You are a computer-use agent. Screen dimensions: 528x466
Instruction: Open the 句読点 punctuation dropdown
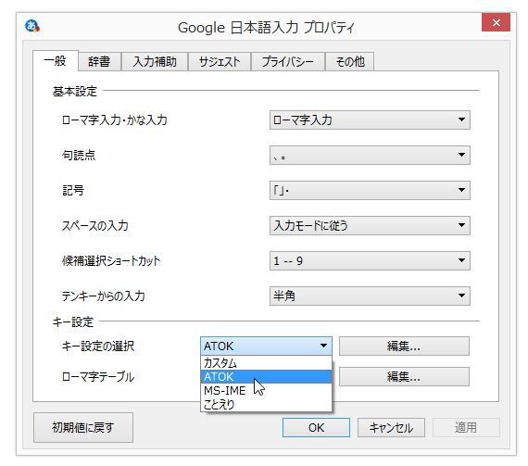click(x=370, y=155)
